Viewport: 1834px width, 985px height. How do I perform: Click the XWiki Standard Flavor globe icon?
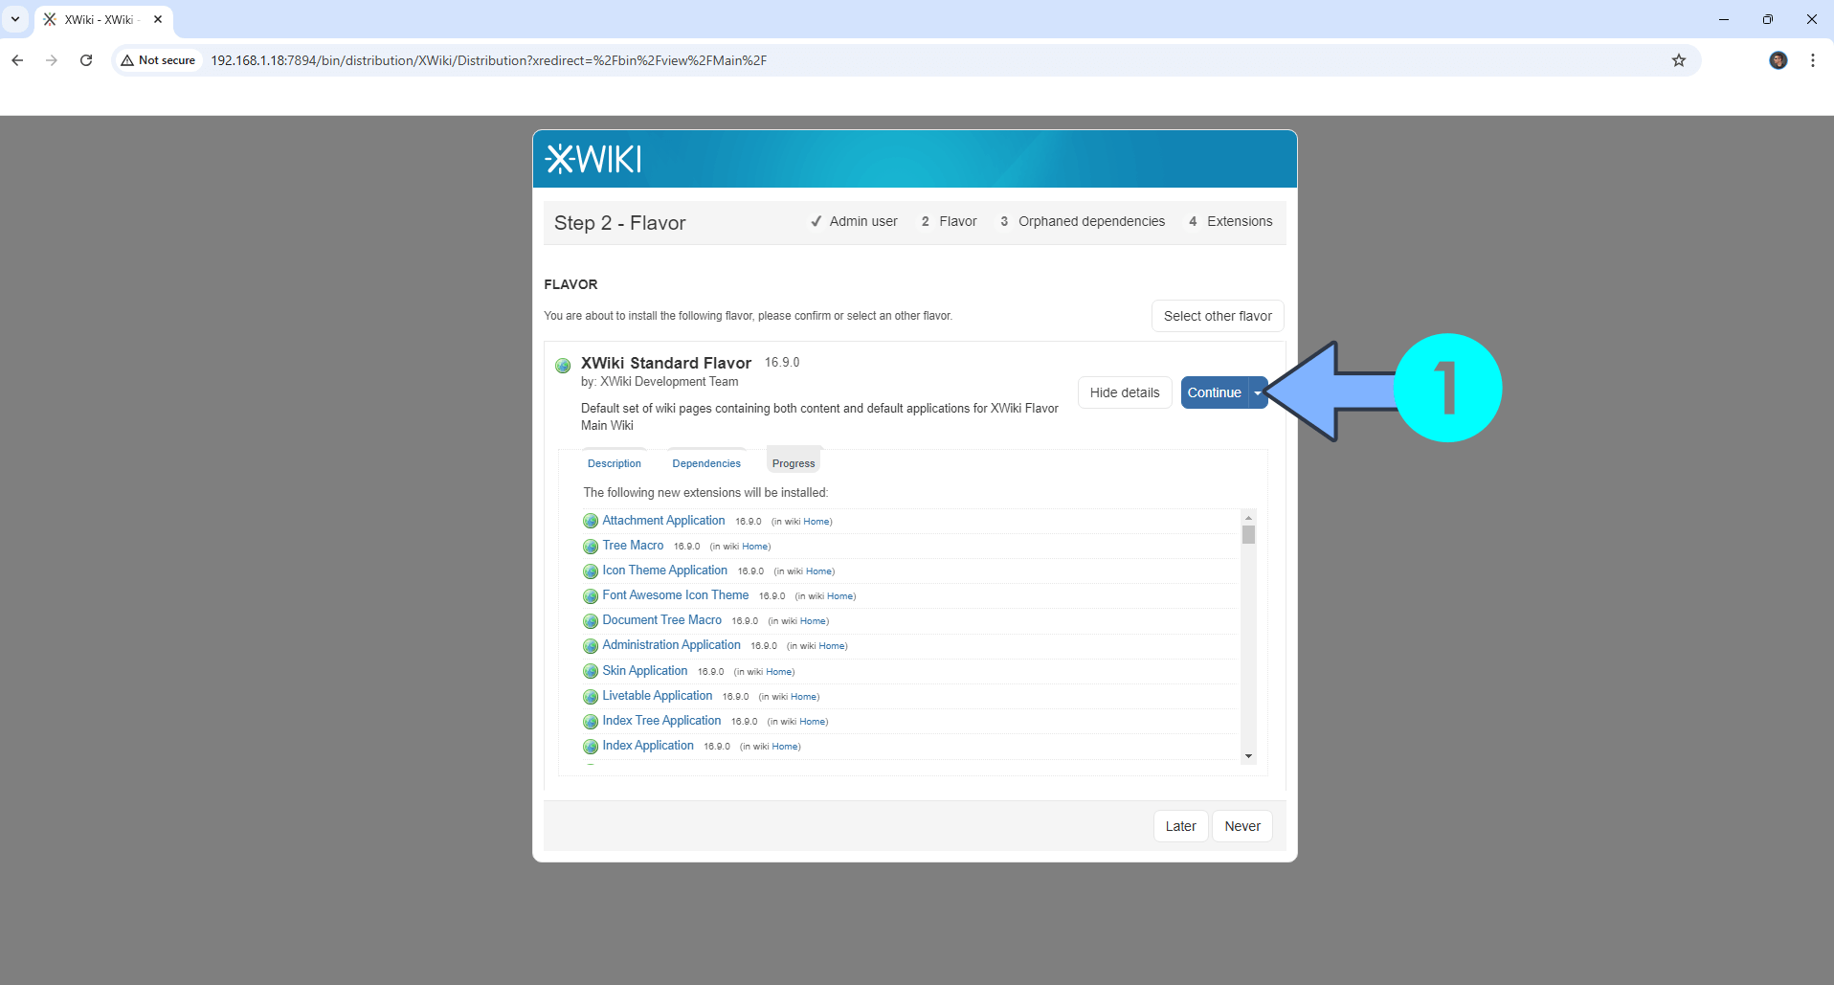pos(563,365)
